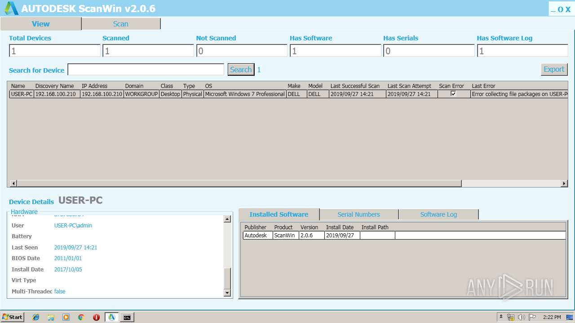Click the Has Software count field
Image resolution: width=575 pixels, height=323 pixels.
point(336,51)
